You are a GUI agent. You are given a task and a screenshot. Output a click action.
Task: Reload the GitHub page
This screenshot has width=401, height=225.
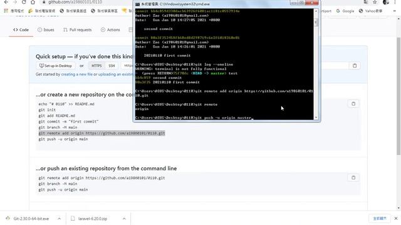(24, 2)
